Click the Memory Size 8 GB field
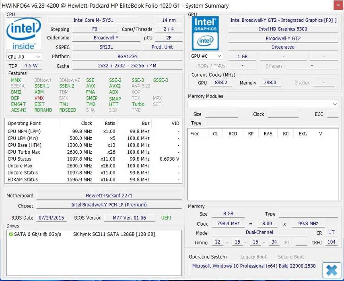344x281 pixels. point(228,214)
